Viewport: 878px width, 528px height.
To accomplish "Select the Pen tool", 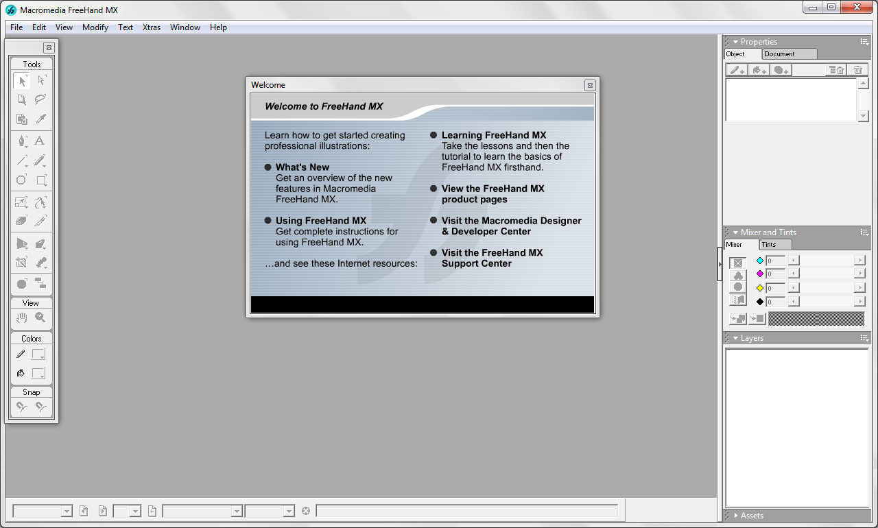I will click(x=22, y=141).
